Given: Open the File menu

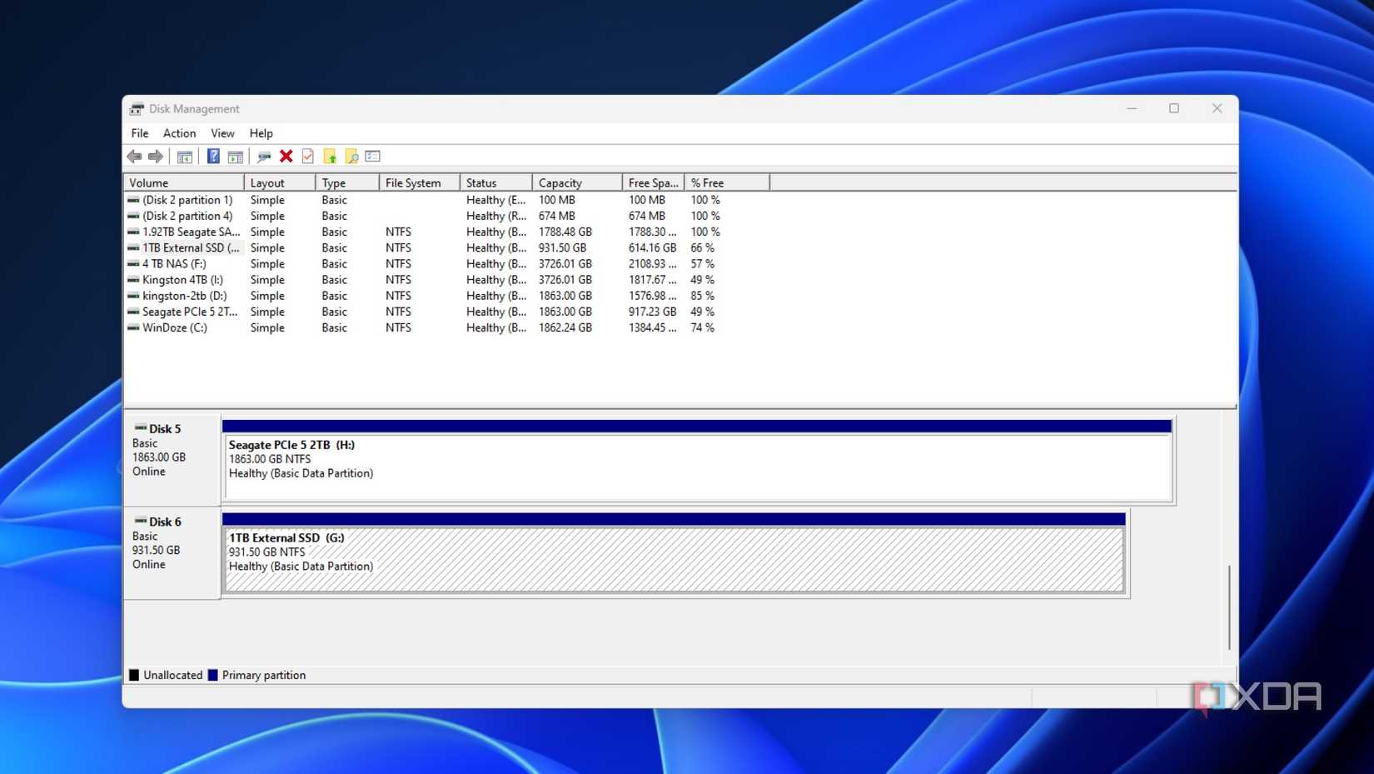Looking at the screenshot, I should [139, 133].
